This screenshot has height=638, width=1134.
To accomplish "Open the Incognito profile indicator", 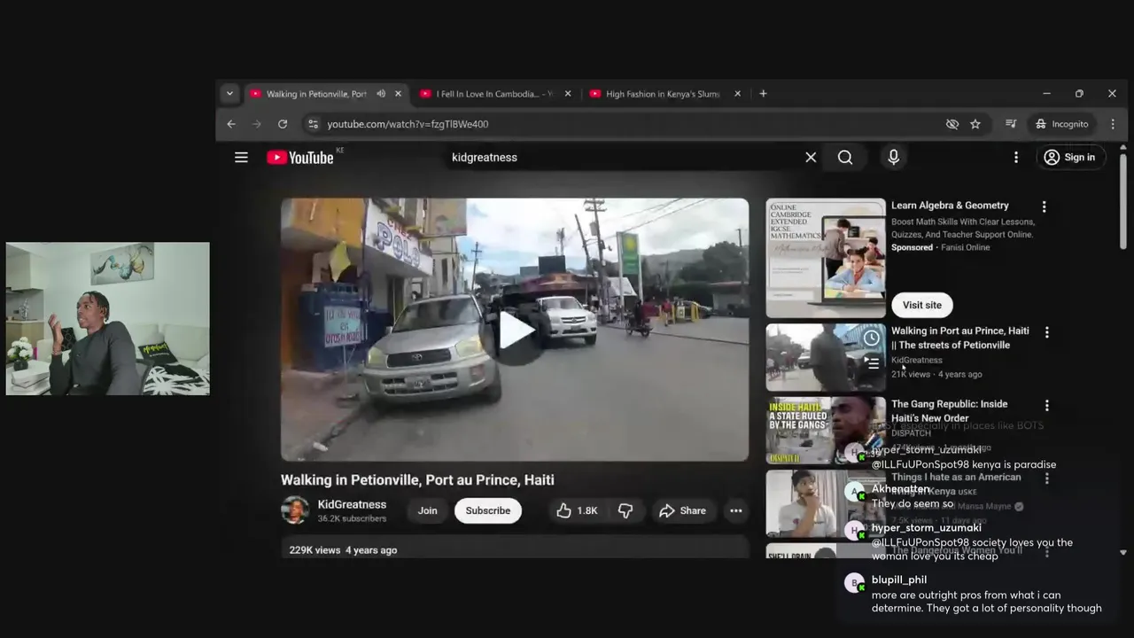I will [1062, 124].
